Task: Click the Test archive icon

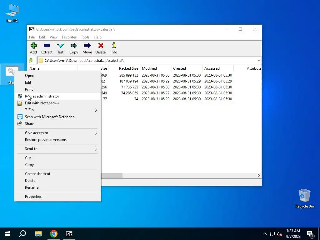Action: (60, 48)
